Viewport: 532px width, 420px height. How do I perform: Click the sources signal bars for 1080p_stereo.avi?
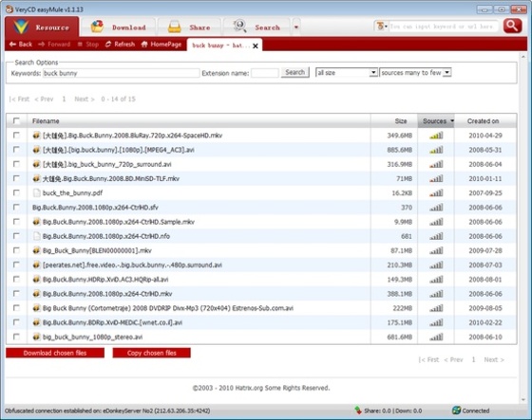point(436,337)
